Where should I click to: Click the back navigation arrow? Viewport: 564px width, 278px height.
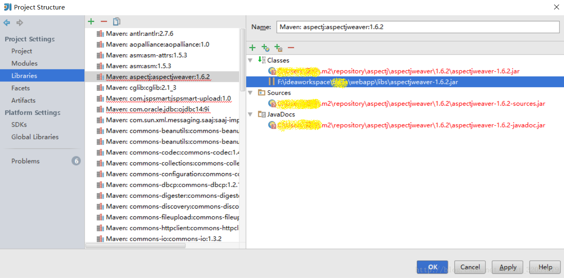tap(7, 23)
